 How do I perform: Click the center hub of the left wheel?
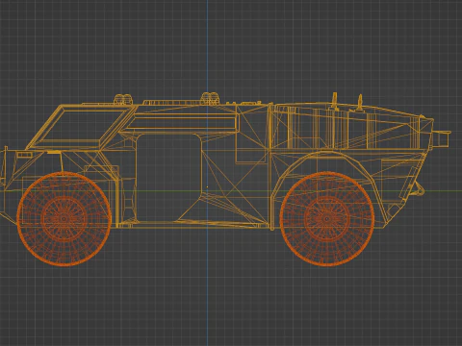(x=64, y=219)
